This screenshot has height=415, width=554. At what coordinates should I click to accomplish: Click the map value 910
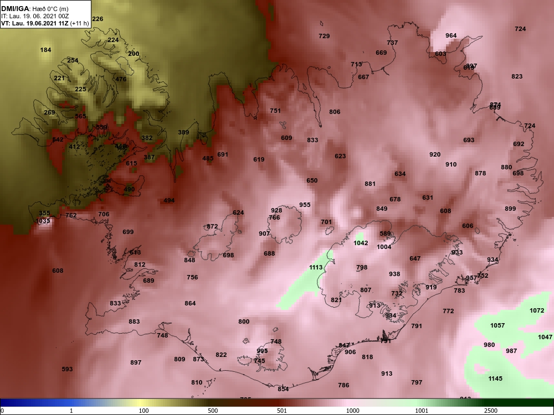pyautogui.click(x=451, y=164)
